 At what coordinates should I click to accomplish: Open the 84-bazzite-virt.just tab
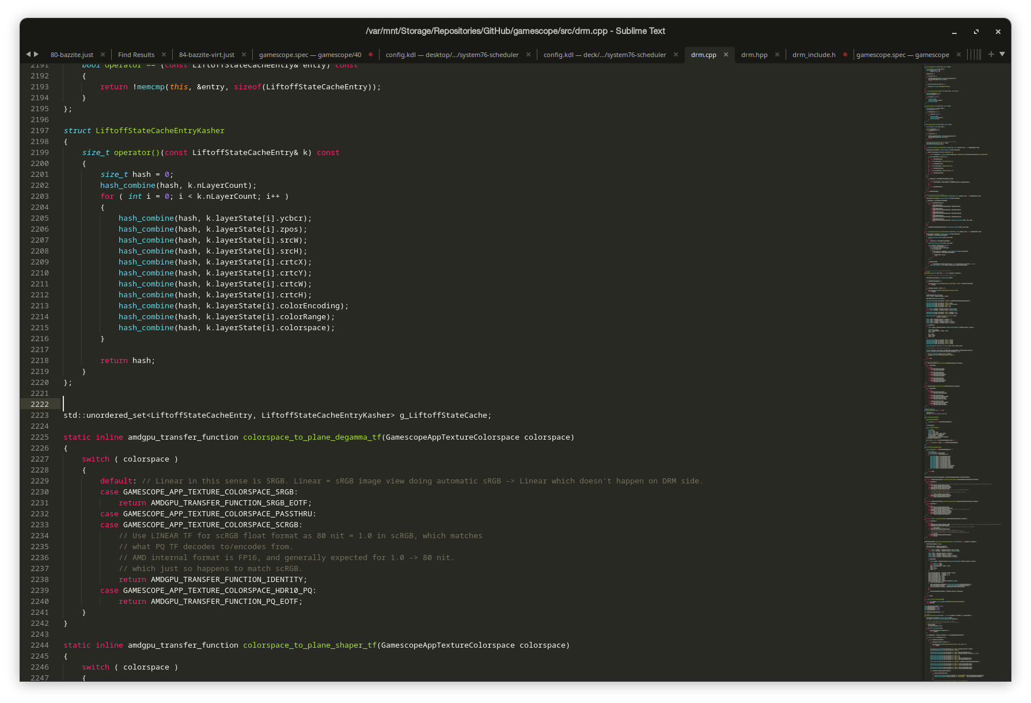click(x=207, y=55)
